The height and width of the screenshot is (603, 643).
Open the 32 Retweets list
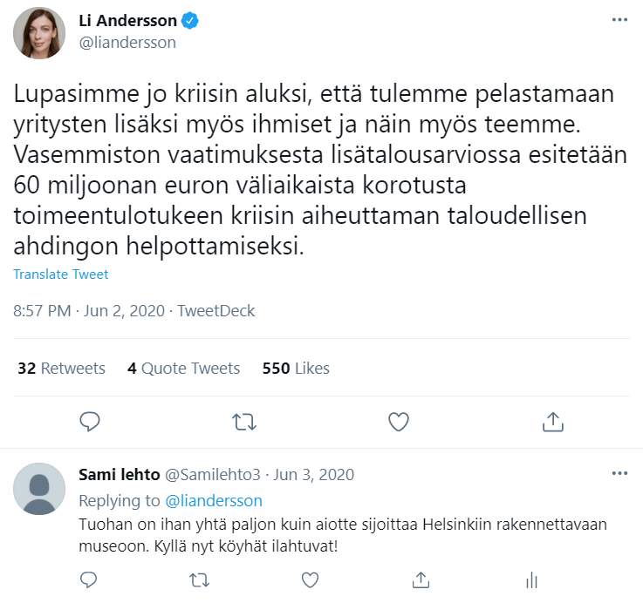tap(61, 369)
